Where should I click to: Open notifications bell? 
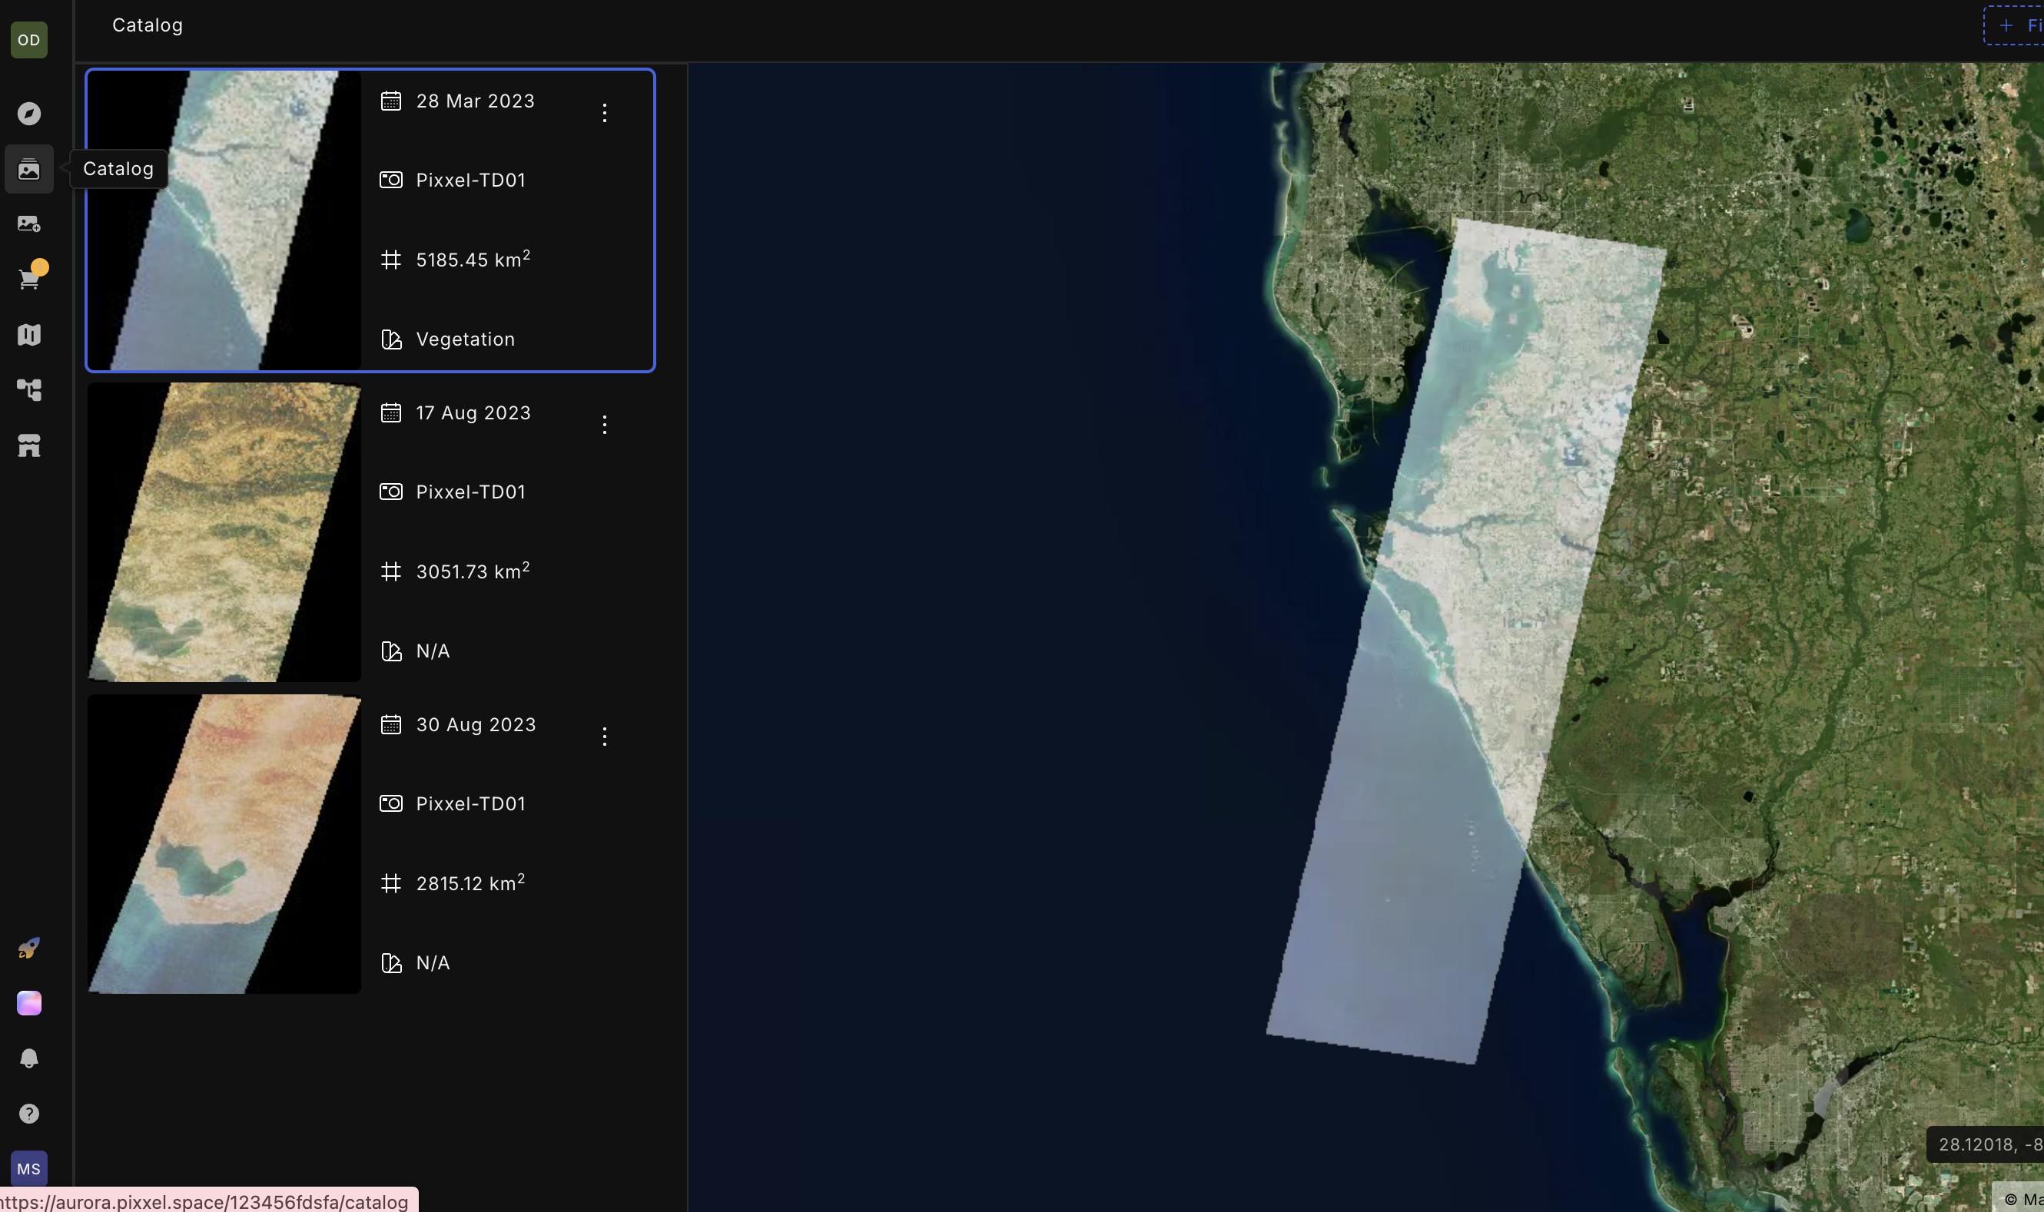[x=28, y=1058]
